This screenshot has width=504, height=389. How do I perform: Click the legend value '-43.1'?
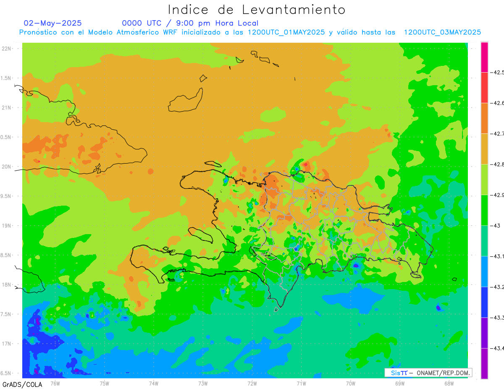pos(498,256)
